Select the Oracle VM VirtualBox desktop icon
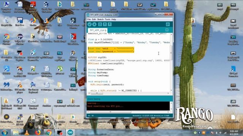The height and width of the screenshot is (136, 243). [x=46, y=7]
